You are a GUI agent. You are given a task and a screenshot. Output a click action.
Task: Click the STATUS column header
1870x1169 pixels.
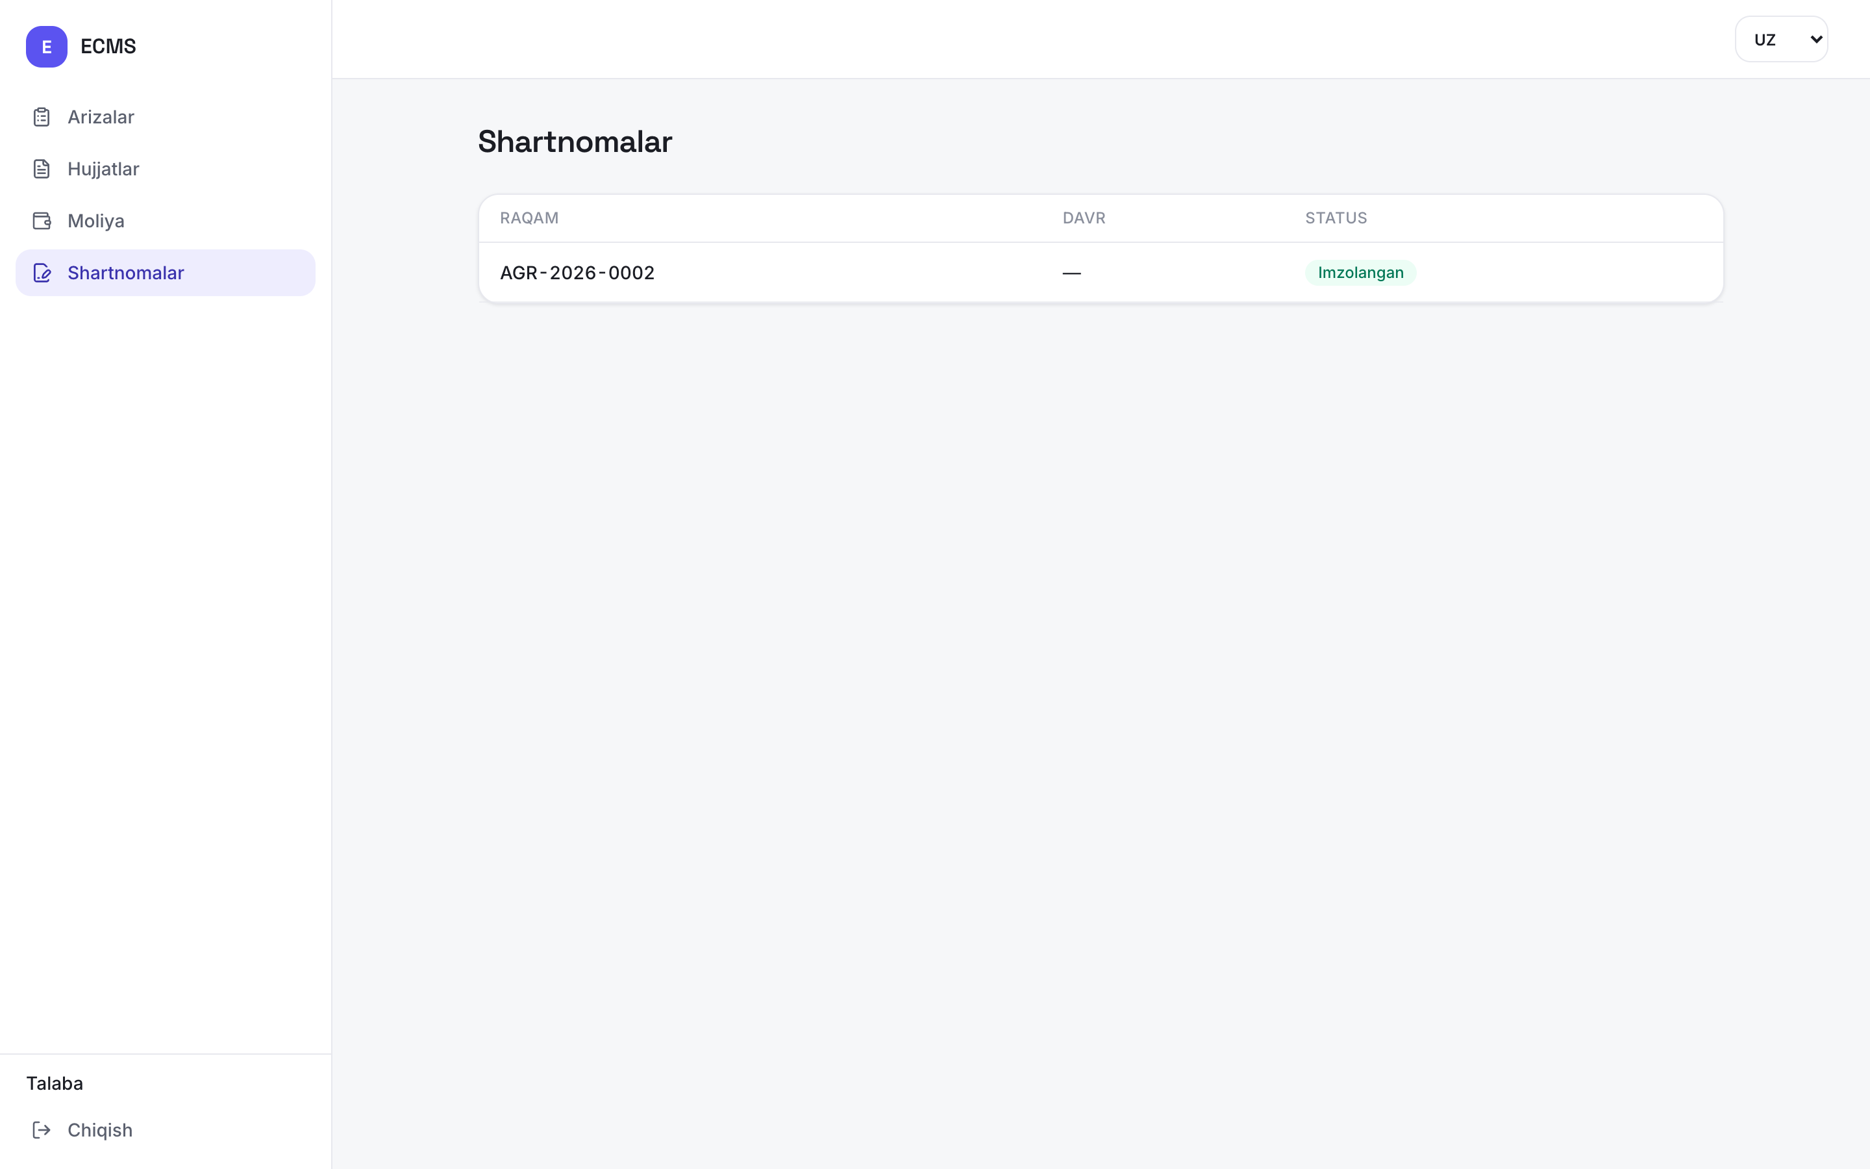pos(1336,218)
